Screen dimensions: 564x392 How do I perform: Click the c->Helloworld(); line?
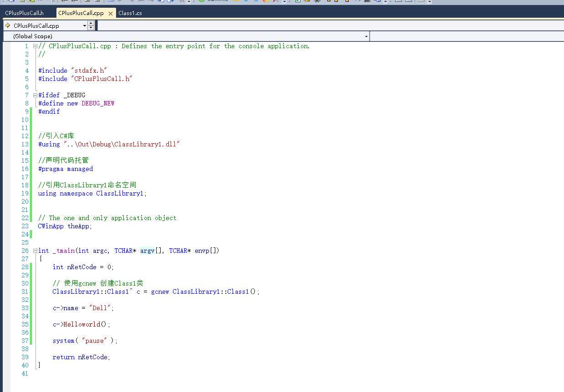[81, 324]
